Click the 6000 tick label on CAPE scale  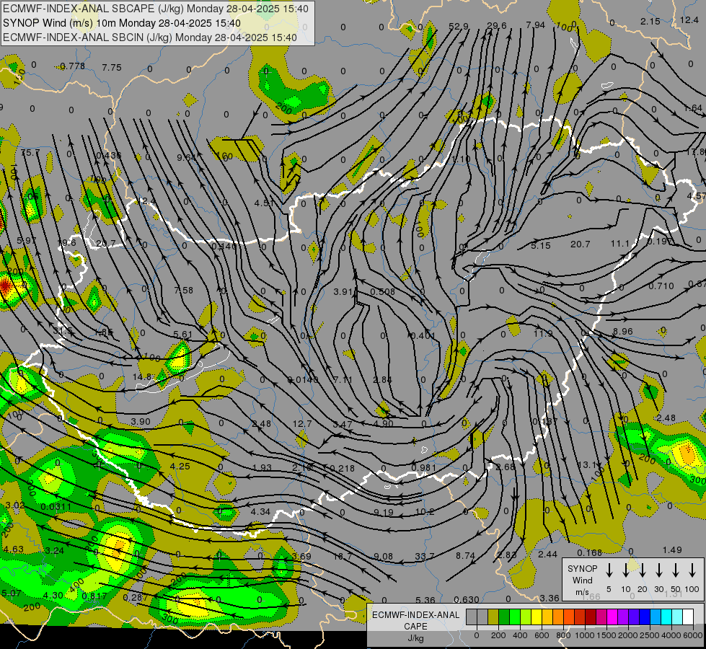tap(692, 635)
